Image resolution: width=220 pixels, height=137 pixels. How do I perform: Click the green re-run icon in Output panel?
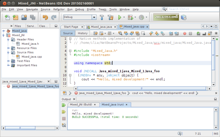(64, 105)
